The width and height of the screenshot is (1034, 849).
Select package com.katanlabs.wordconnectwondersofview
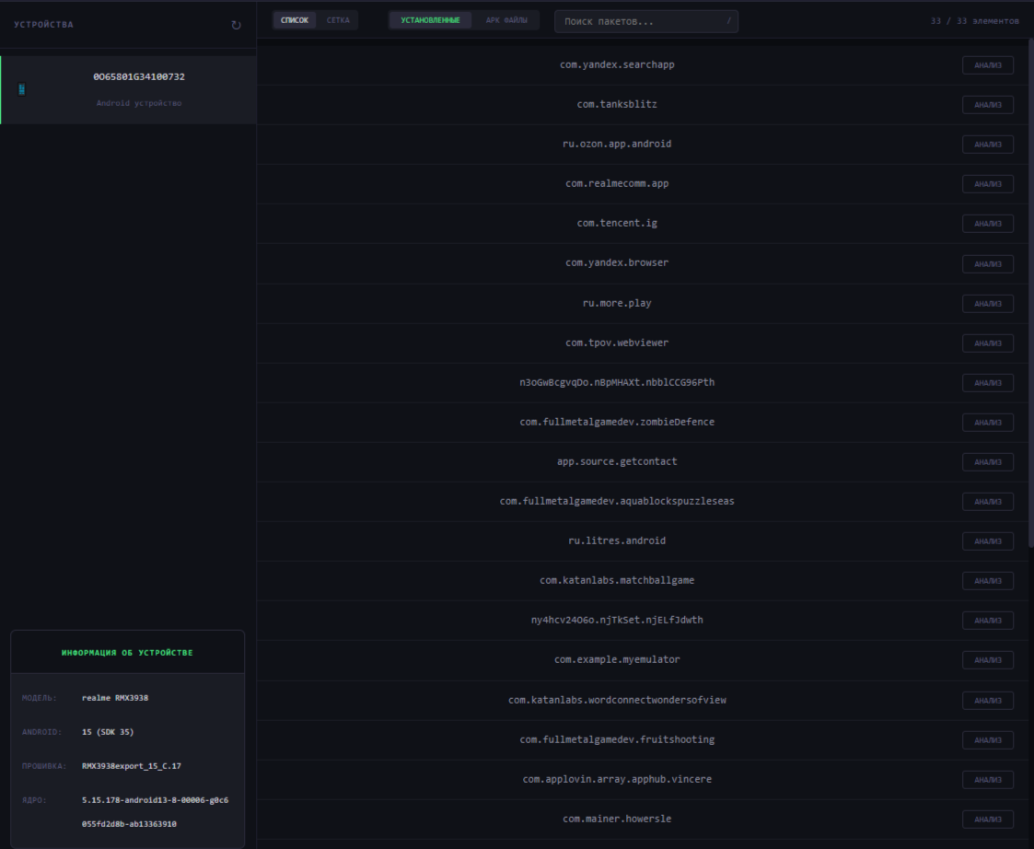click(617, 700)
